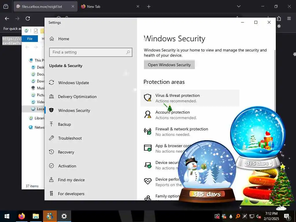Open Windows Start menu
This screenshot has width=296, height=222.
click(7, 216)
